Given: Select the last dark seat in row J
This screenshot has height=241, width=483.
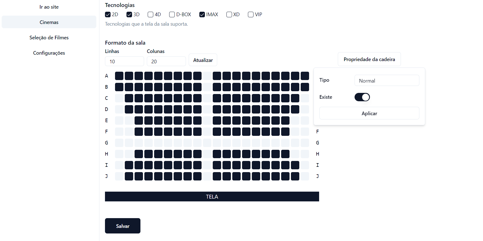Looking at the screenshot, I should 295,176.
